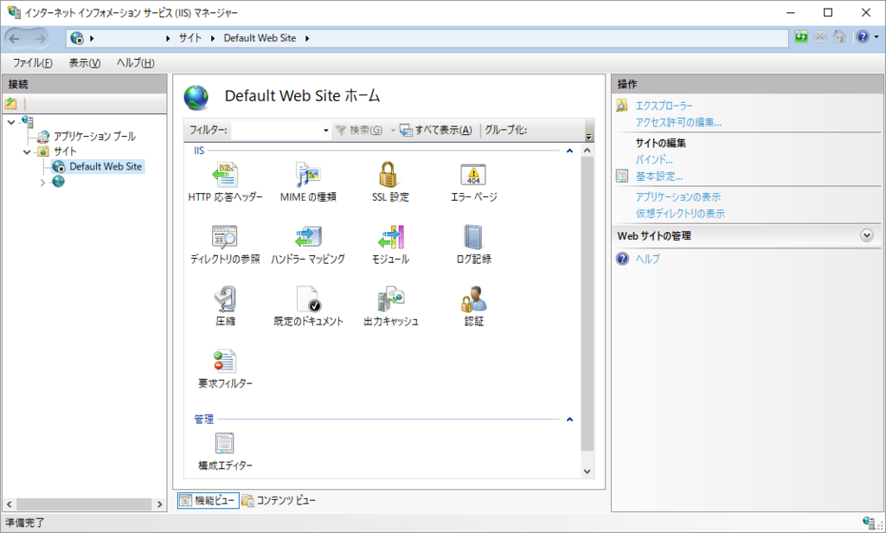Viewport: 886px width, 533px height.
Task: Click アクセス許可の編集... link
Action: (678, 122)
